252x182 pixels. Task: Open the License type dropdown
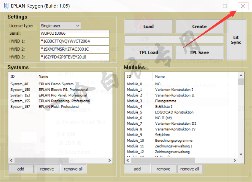click(x=60, y=26)
